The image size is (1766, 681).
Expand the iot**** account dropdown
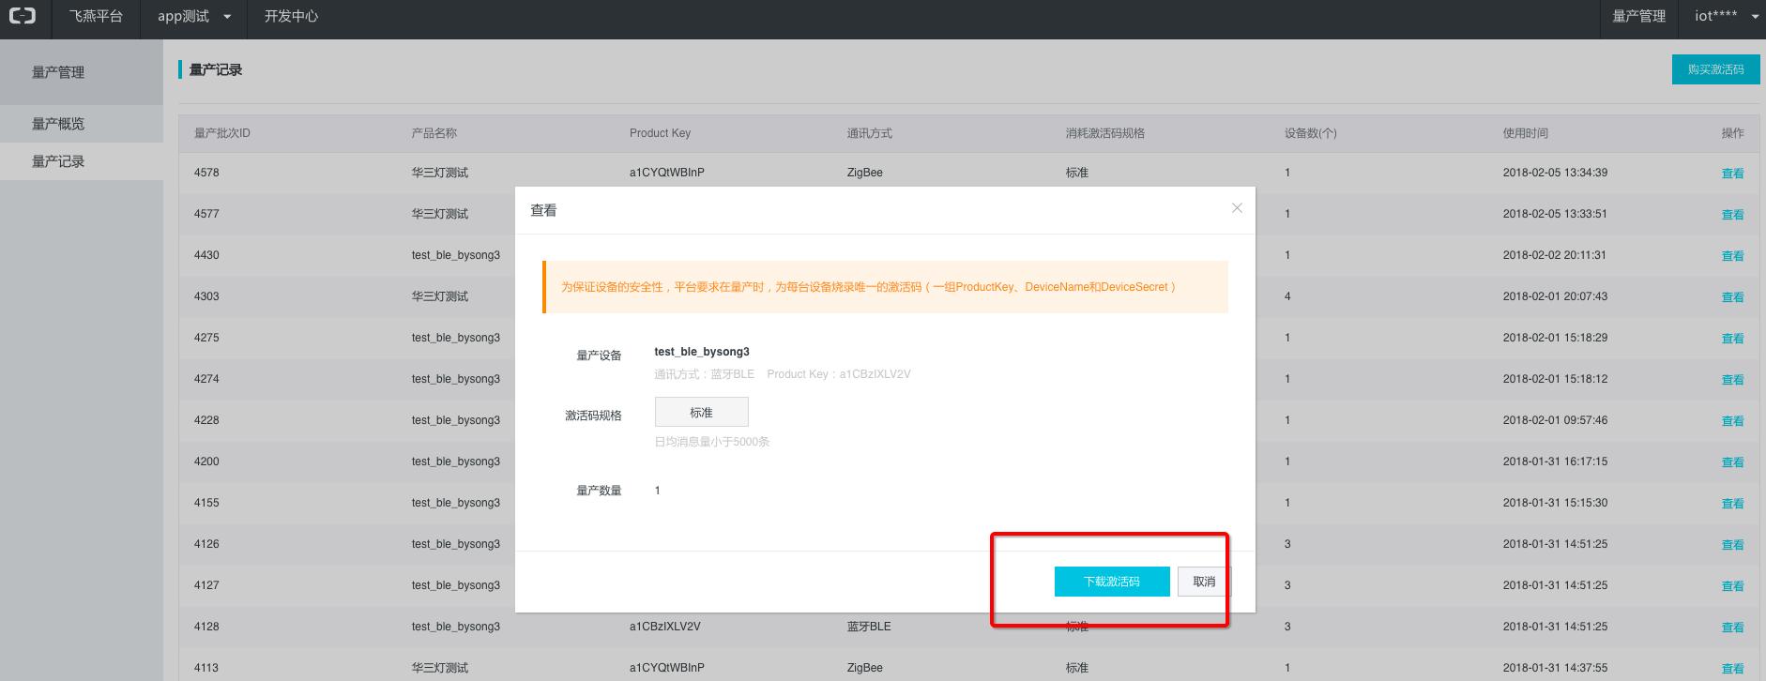point(1727,16)
